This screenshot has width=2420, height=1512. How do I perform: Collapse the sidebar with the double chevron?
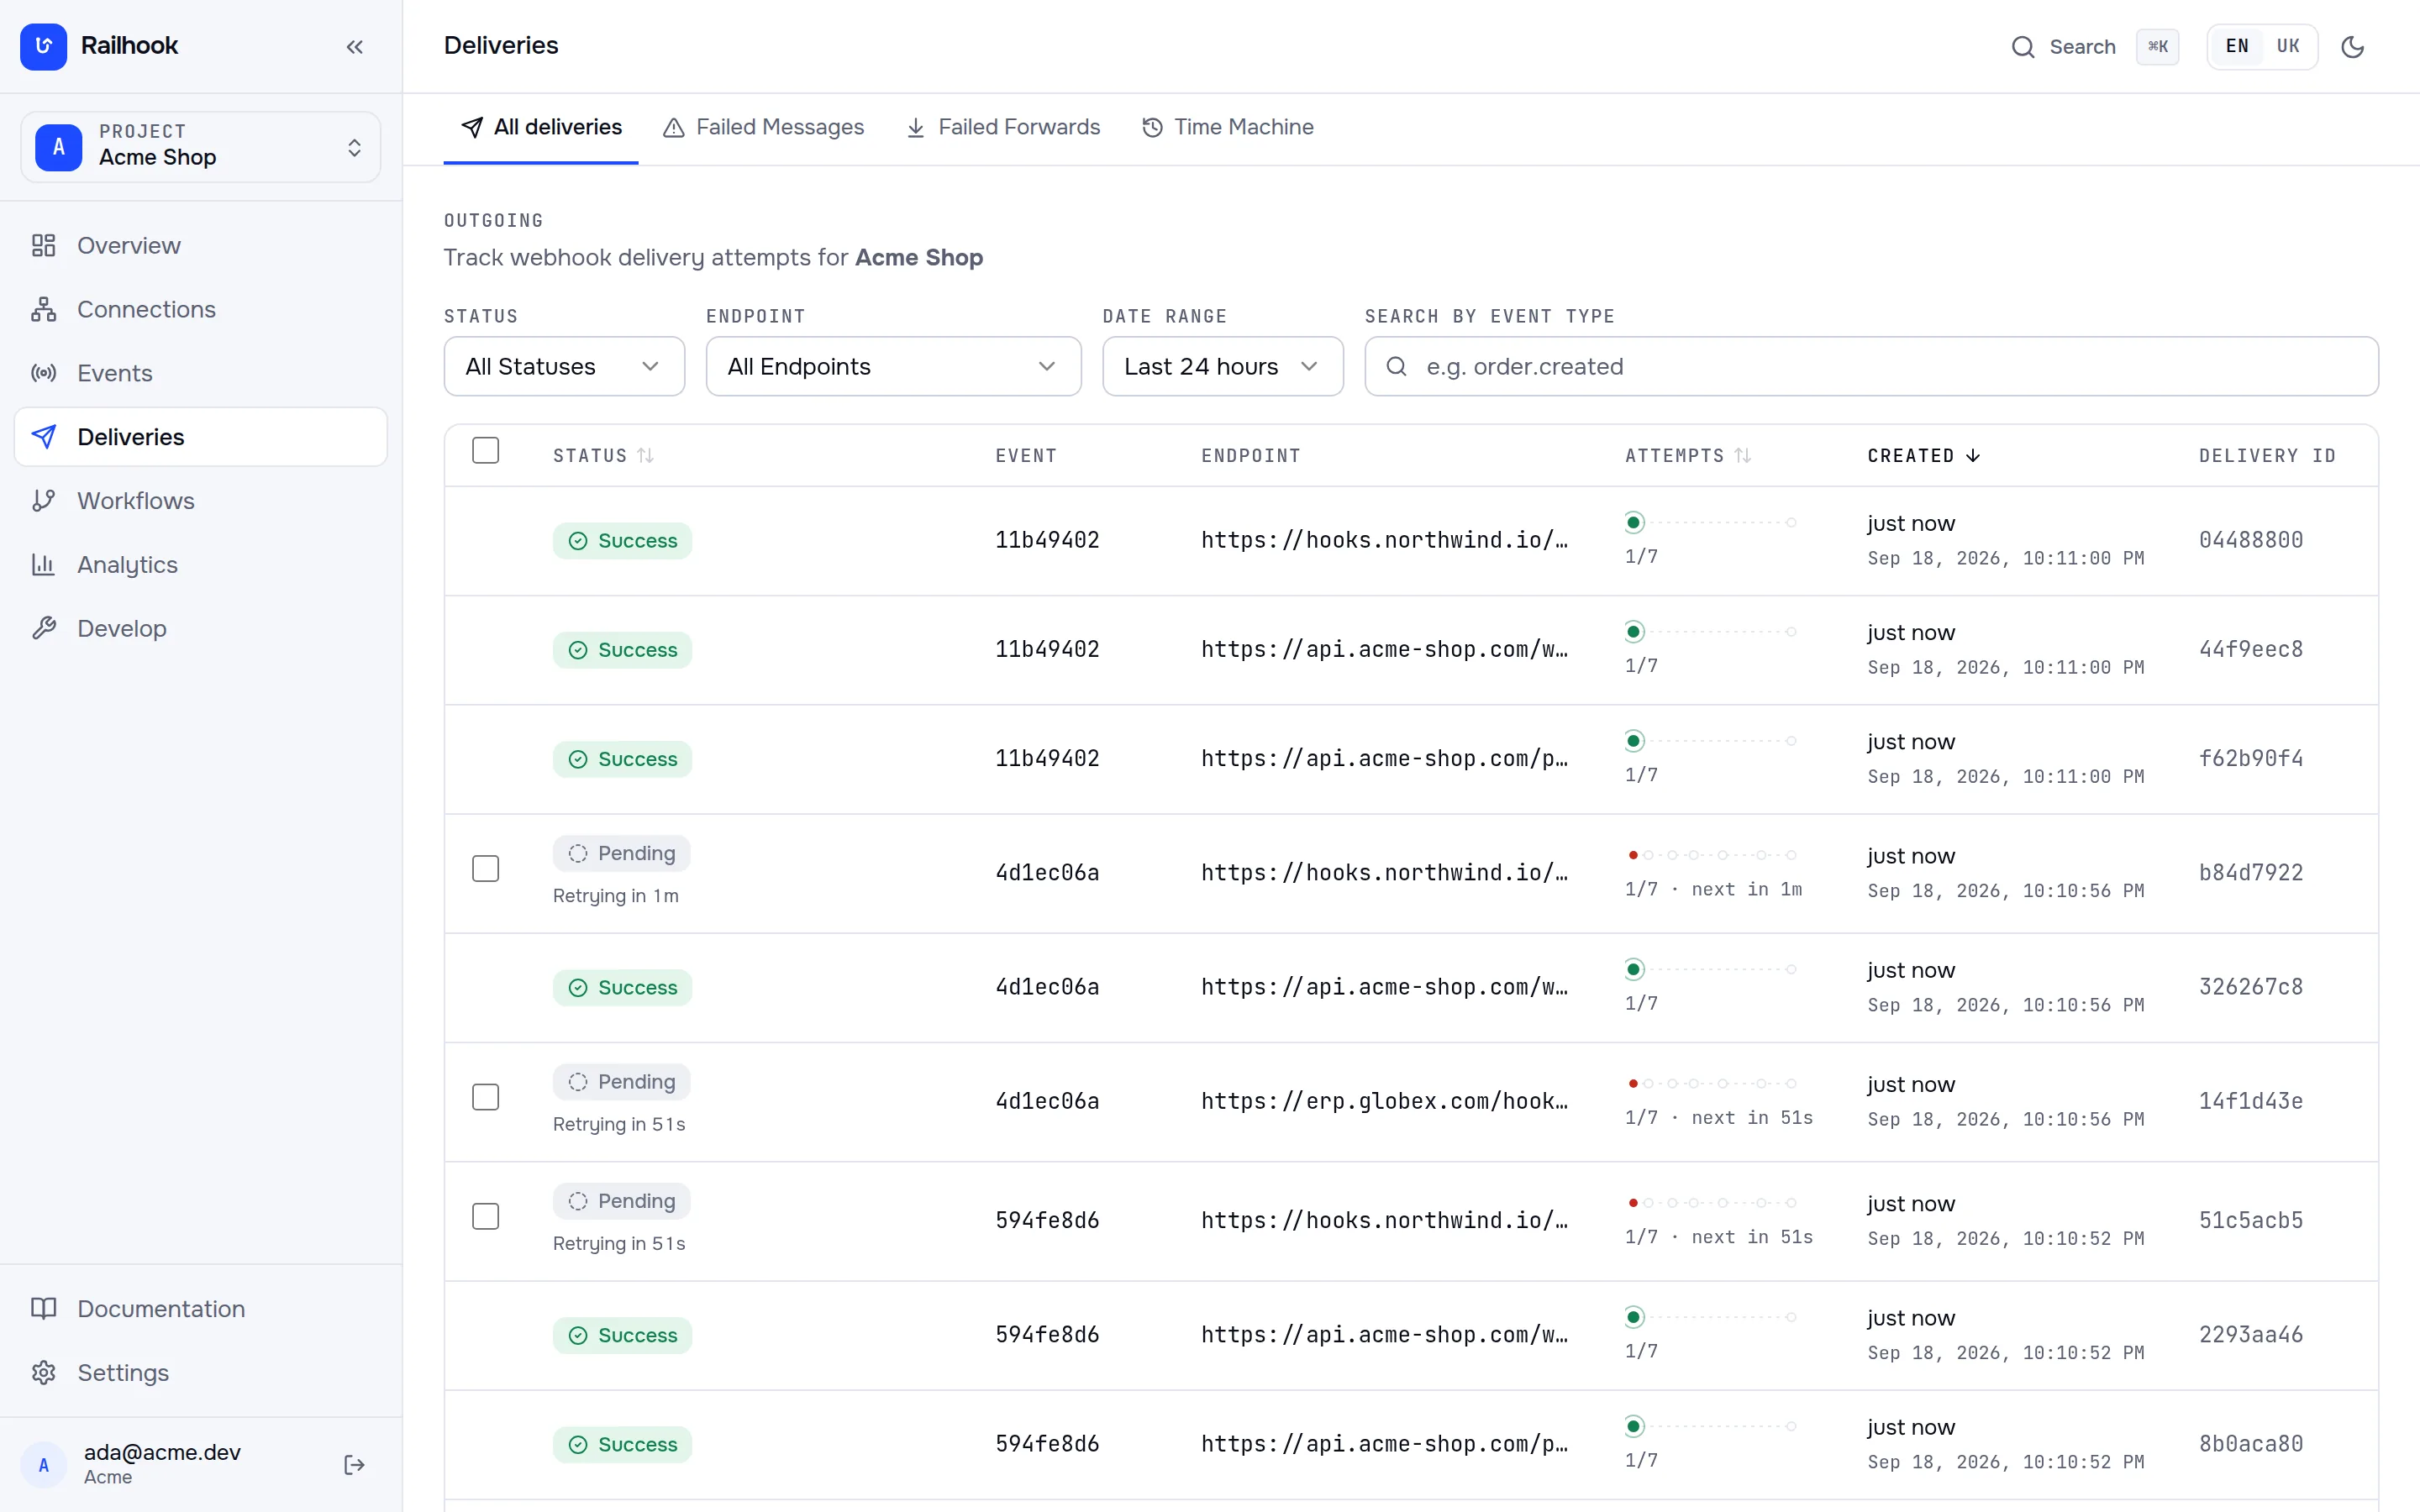pyautogui.click(x=354, y=47)
